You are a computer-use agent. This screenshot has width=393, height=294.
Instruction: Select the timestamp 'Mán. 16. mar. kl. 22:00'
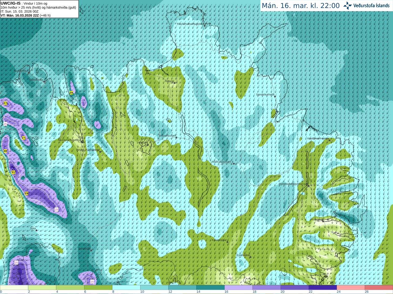[301, 6]
